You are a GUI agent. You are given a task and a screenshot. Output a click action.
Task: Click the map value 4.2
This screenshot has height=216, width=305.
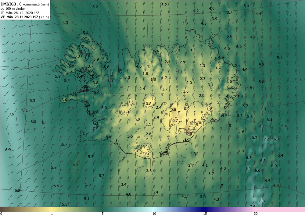point(196,11)
